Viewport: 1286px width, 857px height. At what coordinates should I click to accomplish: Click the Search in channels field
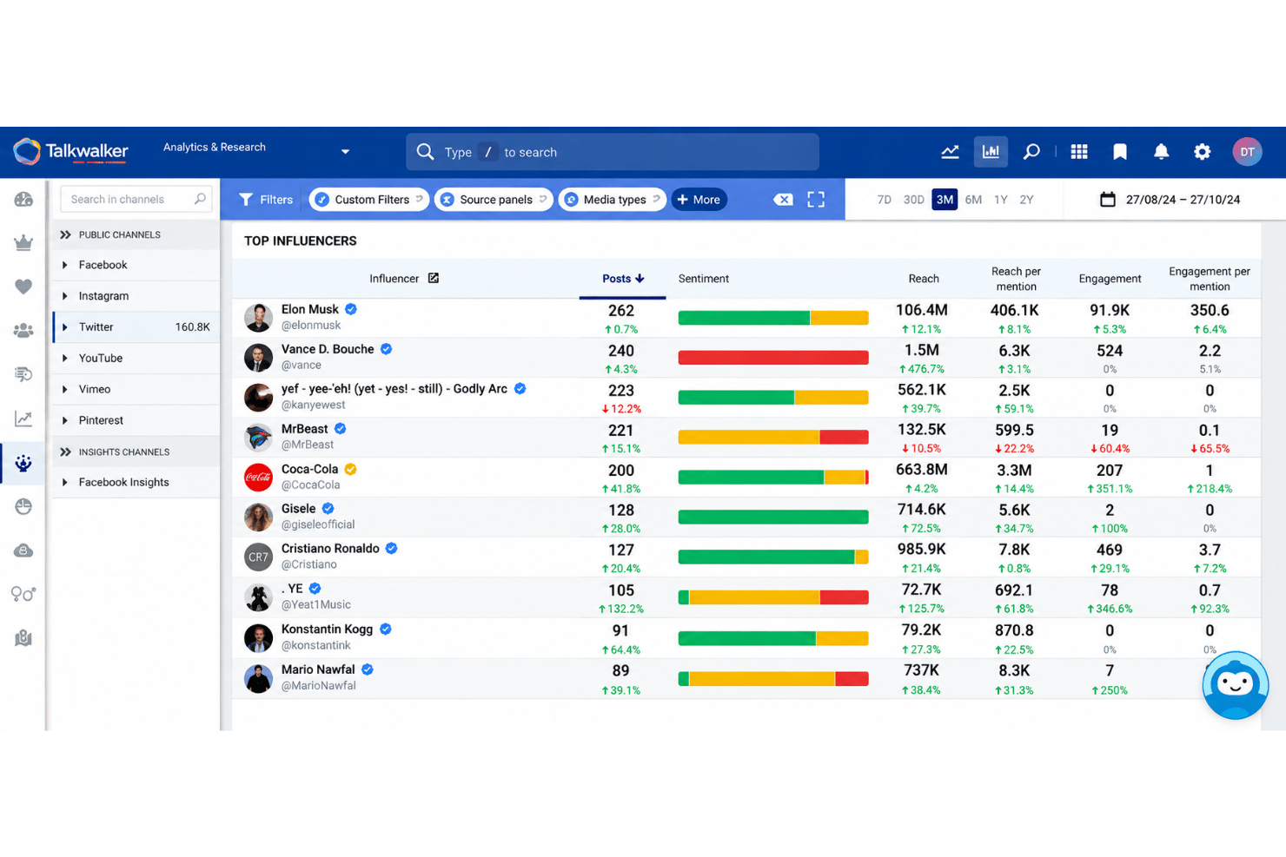pos(136,199)
